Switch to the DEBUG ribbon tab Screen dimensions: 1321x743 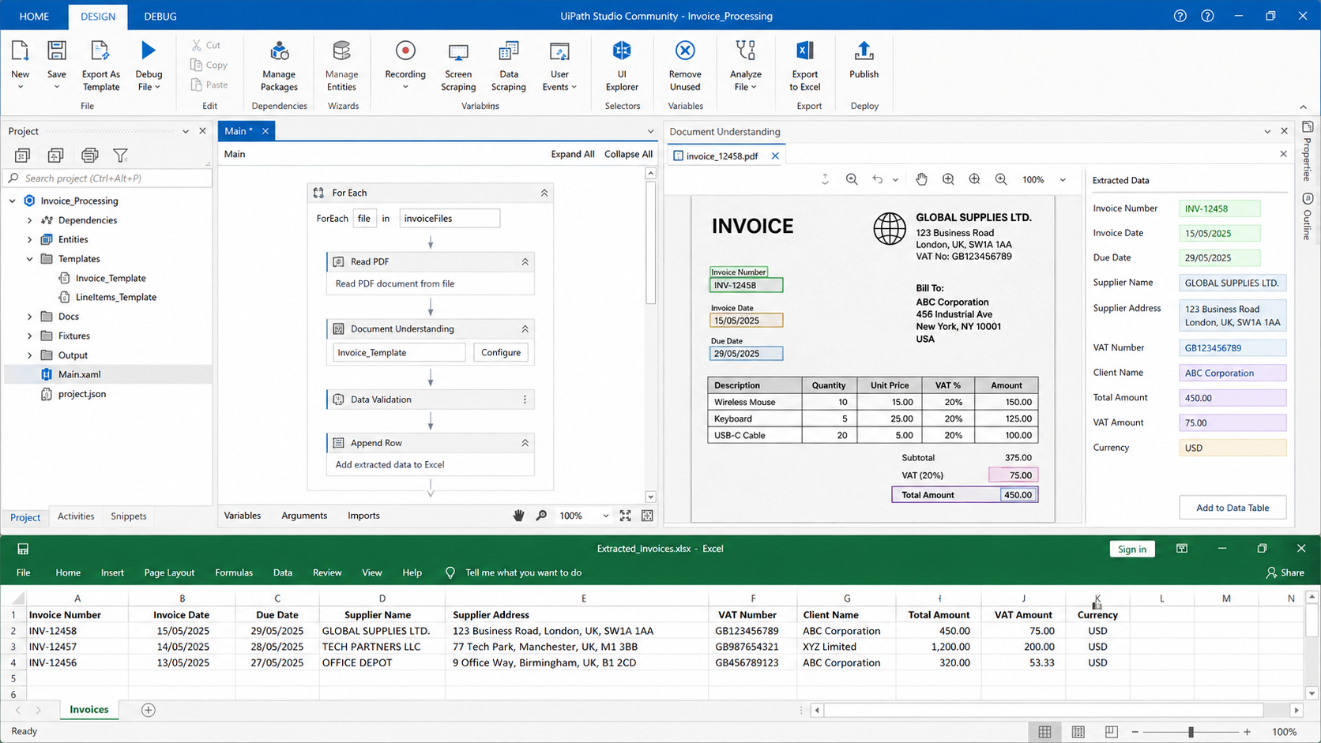click(160, 16)
